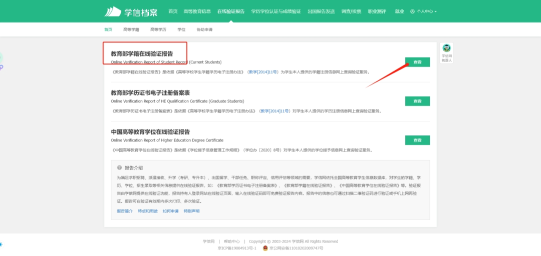
Task: Click the Copyright © 2003-2024 footer text
Action: (294, 241)
